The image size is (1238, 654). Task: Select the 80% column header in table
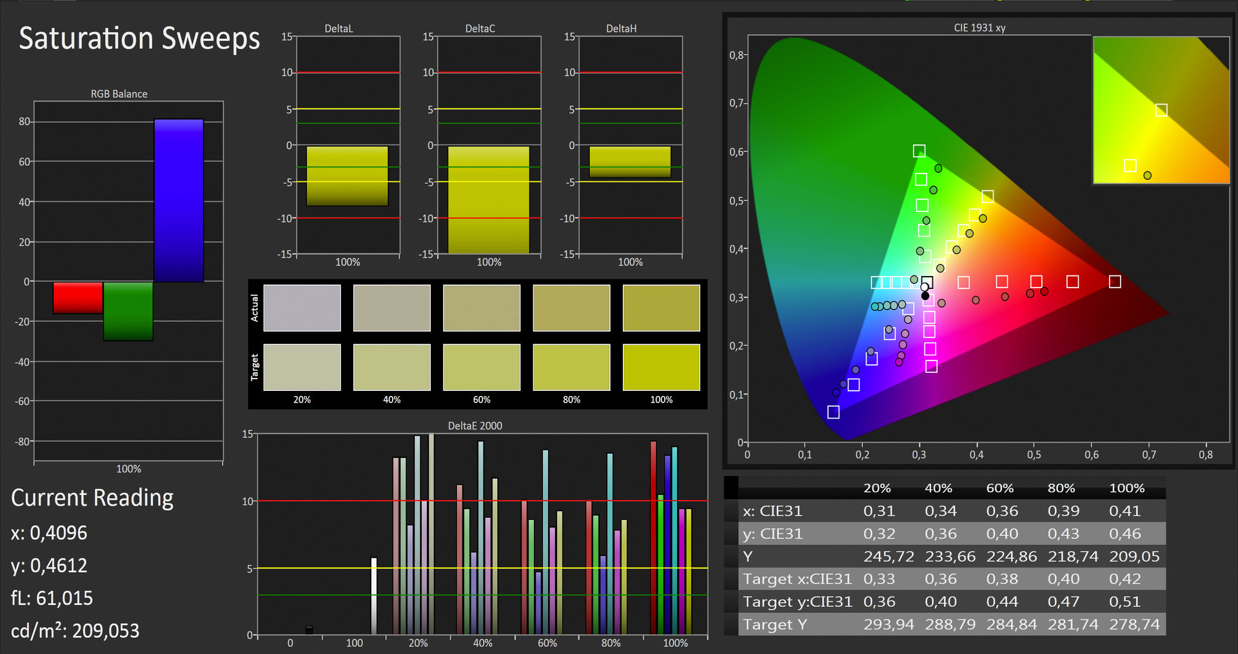coord(1061,488)
